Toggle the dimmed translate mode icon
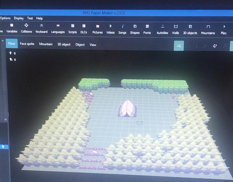 tap(205, 46)
